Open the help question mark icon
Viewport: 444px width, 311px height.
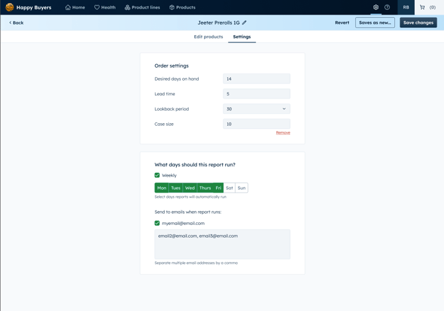[x=387, y=7]
